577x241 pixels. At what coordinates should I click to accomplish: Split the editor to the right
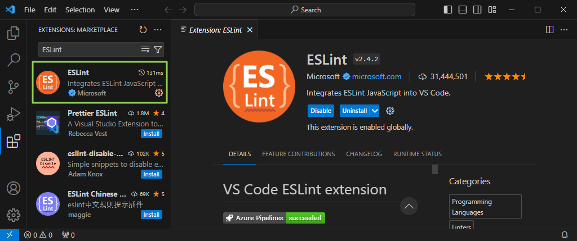point(549,30)
